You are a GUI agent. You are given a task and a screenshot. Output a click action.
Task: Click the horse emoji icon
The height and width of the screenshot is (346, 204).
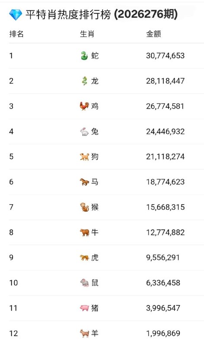pos(84,182)
